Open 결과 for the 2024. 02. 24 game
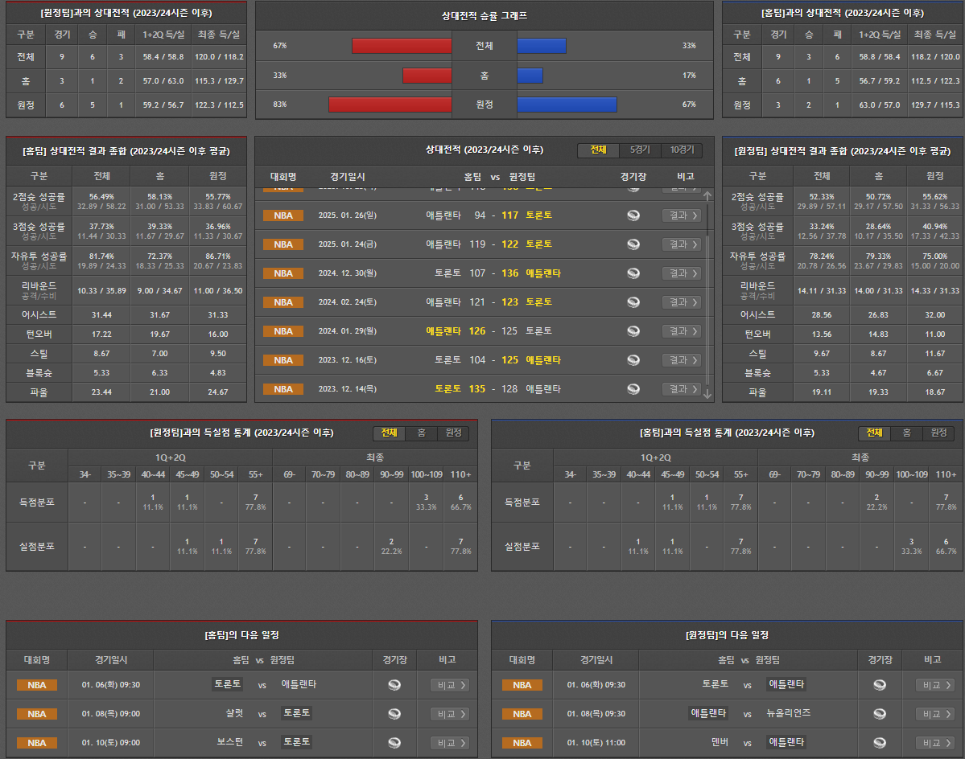Image resolution: width=965 pixels, height=759 pixels. pos(681,302)
